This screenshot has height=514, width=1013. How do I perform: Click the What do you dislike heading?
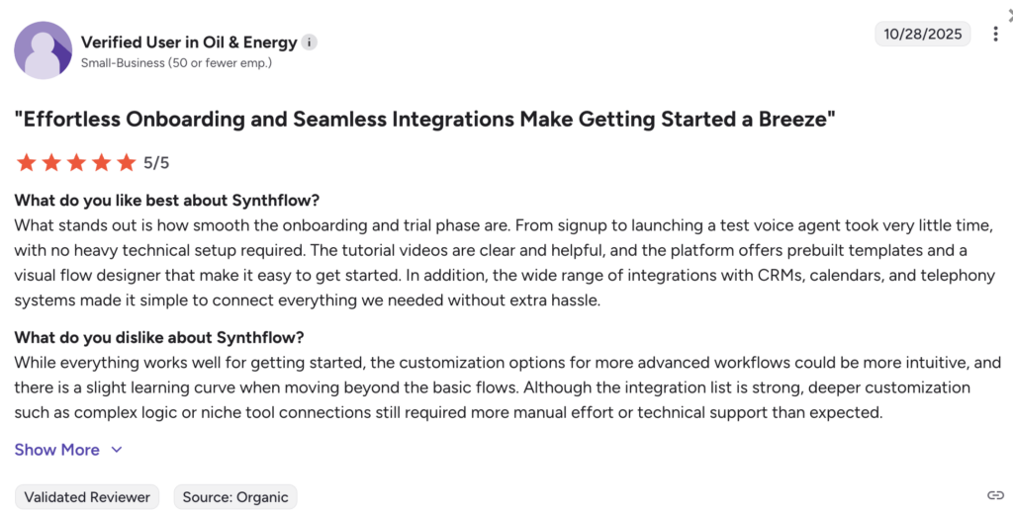(159, 337)
